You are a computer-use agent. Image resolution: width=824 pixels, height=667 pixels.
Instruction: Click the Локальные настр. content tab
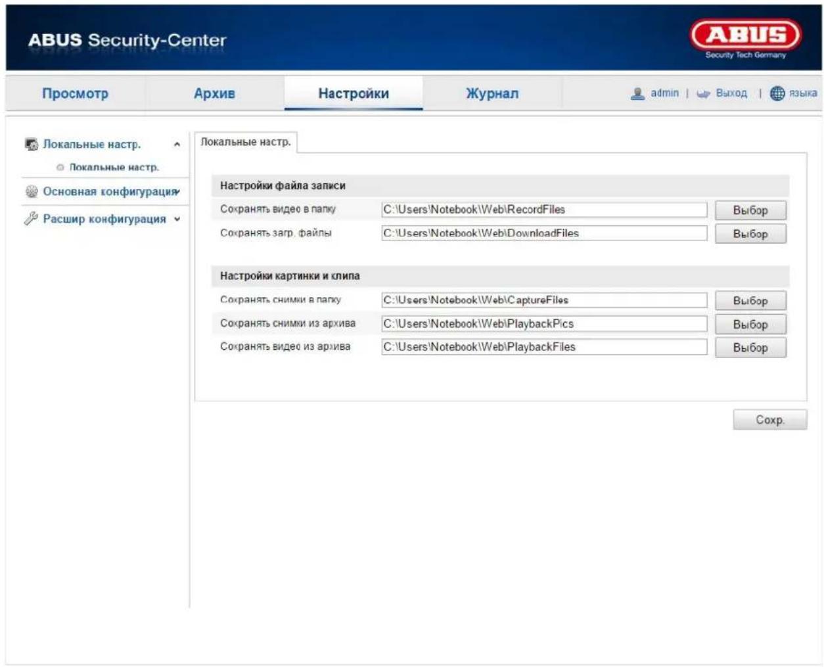tap(246, 142)
